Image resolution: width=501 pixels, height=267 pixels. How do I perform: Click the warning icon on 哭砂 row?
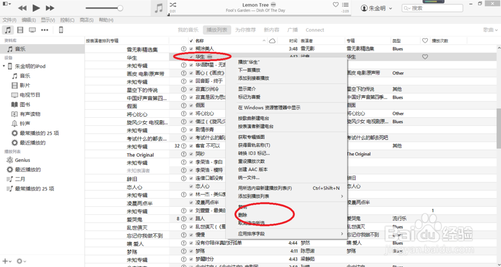pyautogui.click(x=183, y=154)
